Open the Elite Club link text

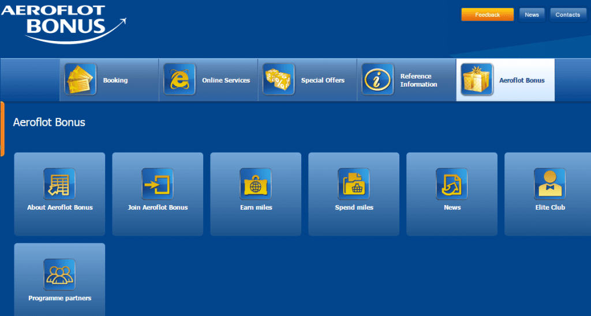[x=550, y=207]
